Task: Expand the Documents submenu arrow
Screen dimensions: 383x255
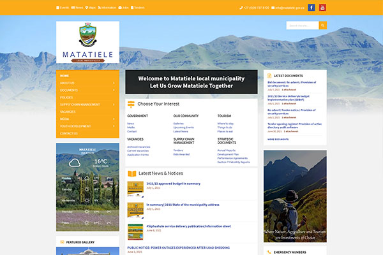Action: tap(115, 90)
